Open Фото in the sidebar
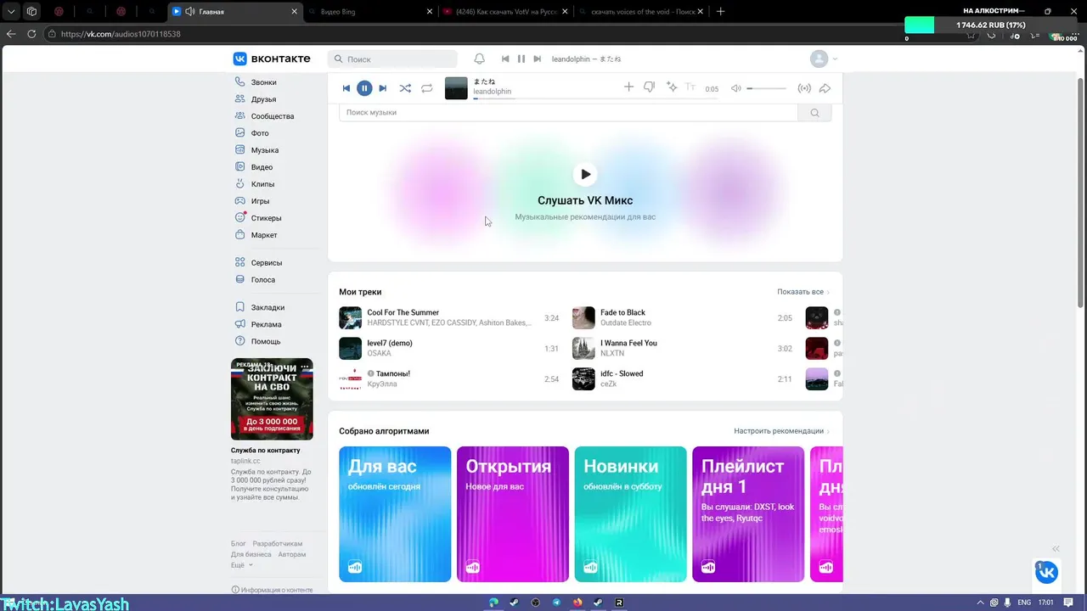 (x=259, y=133)
